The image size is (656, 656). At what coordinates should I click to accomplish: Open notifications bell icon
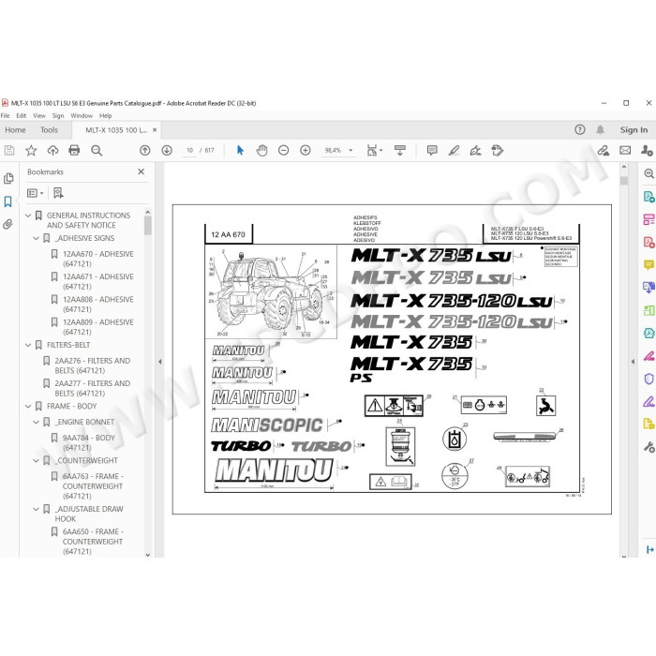(x=601, y=129)
